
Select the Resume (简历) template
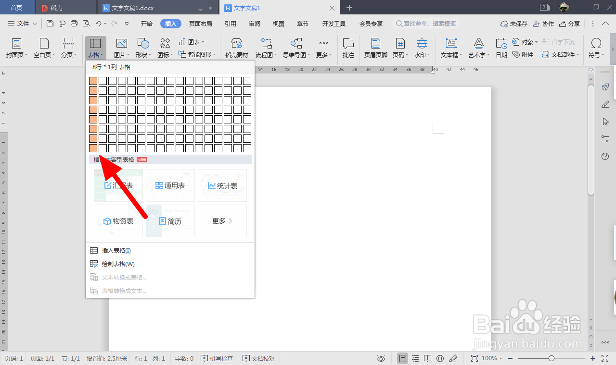coord(170,221)
